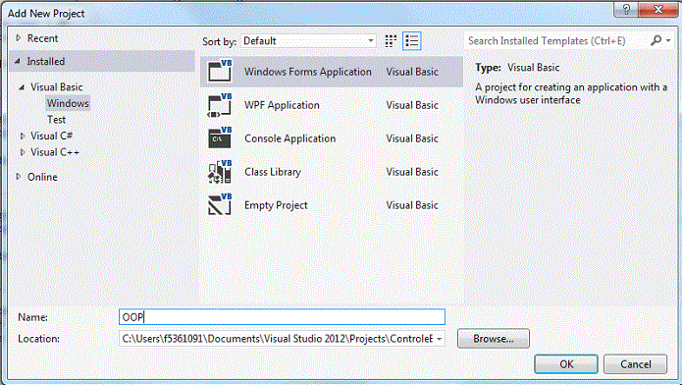
Task: Expand the Visual C++ node
Action: coord(23,152)
